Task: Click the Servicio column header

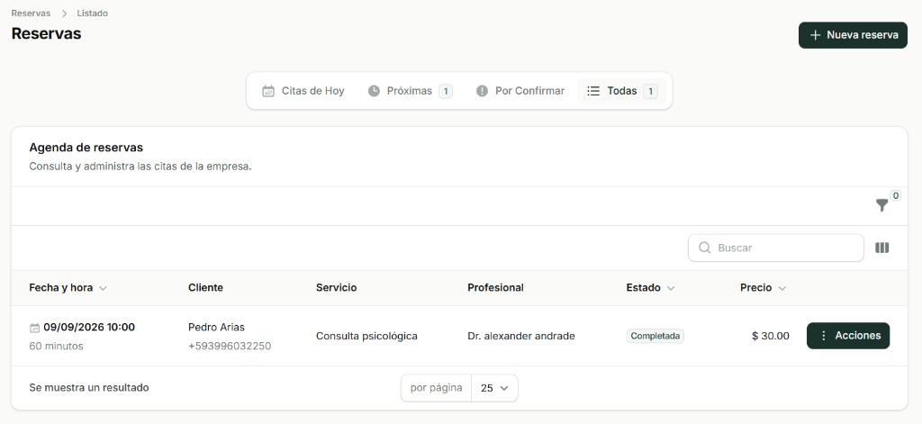Action: pos(337,287)
